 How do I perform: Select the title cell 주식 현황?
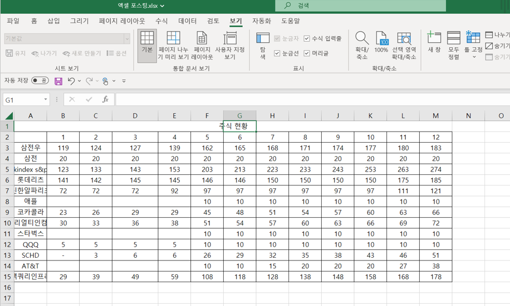[x=233, y=126]
